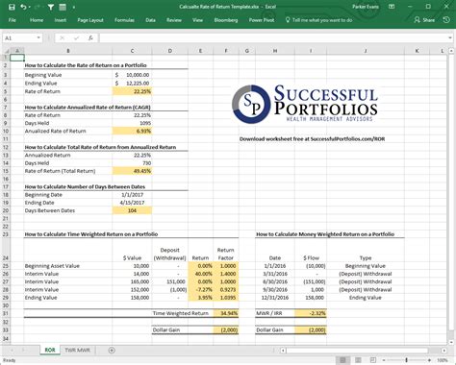456x365 pixels.
Task: Select the 22.25% Rate of Return cell in row 5
Action: [132, 91]
